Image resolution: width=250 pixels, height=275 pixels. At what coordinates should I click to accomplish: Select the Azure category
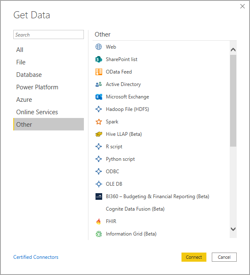coord(24,100)
